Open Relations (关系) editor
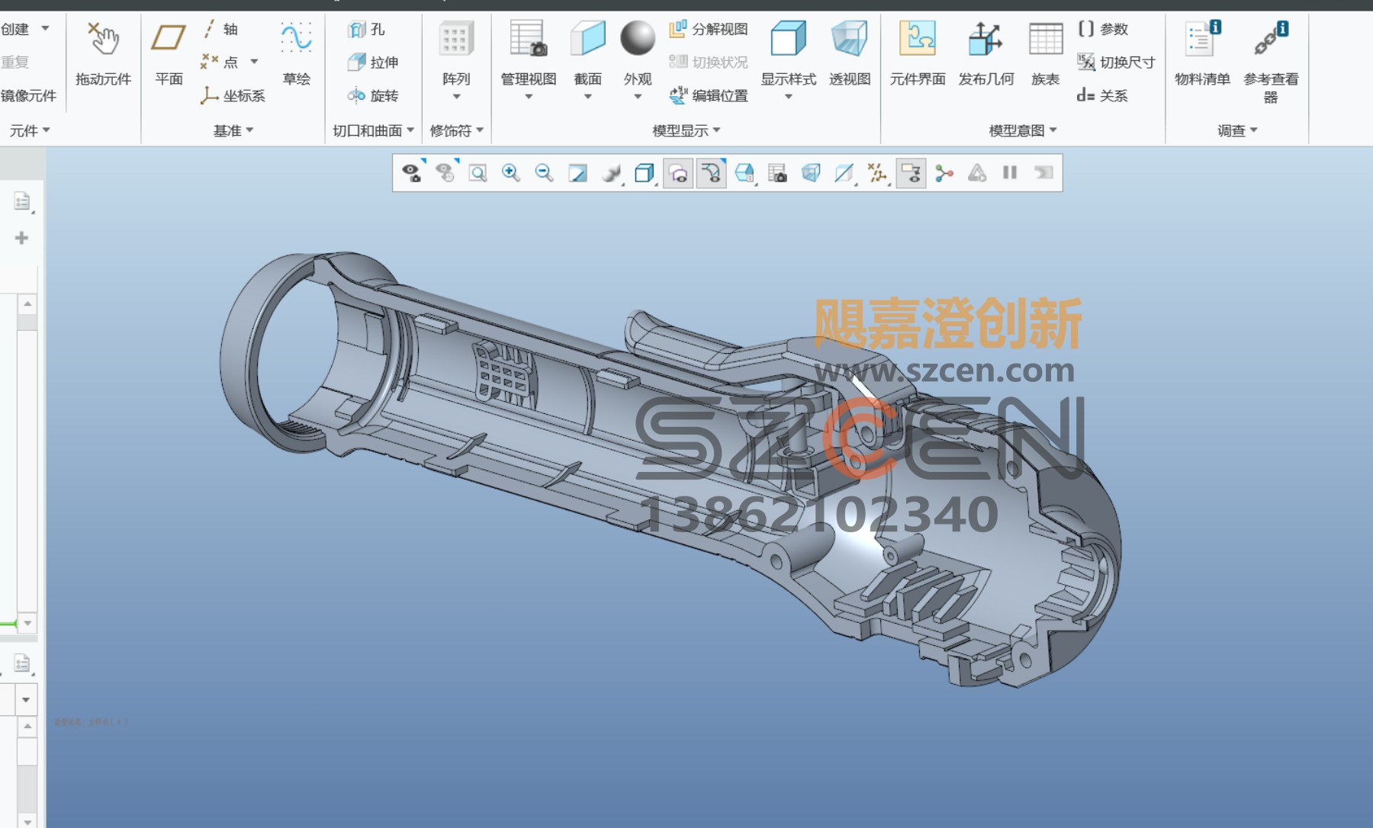The height and width of the screenshot is (828, 1373). (x=1103, y=95)
